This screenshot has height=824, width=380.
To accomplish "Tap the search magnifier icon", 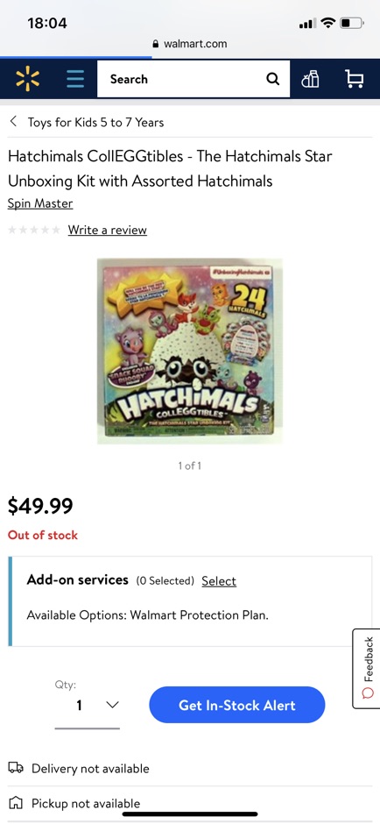I will [x=273, y=79].
